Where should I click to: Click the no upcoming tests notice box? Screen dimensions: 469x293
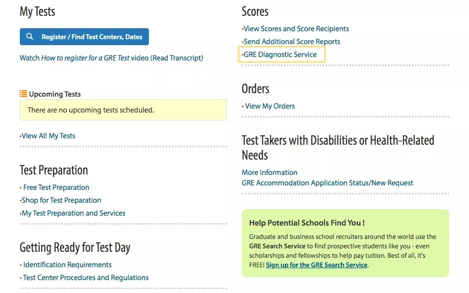[123, 110]
